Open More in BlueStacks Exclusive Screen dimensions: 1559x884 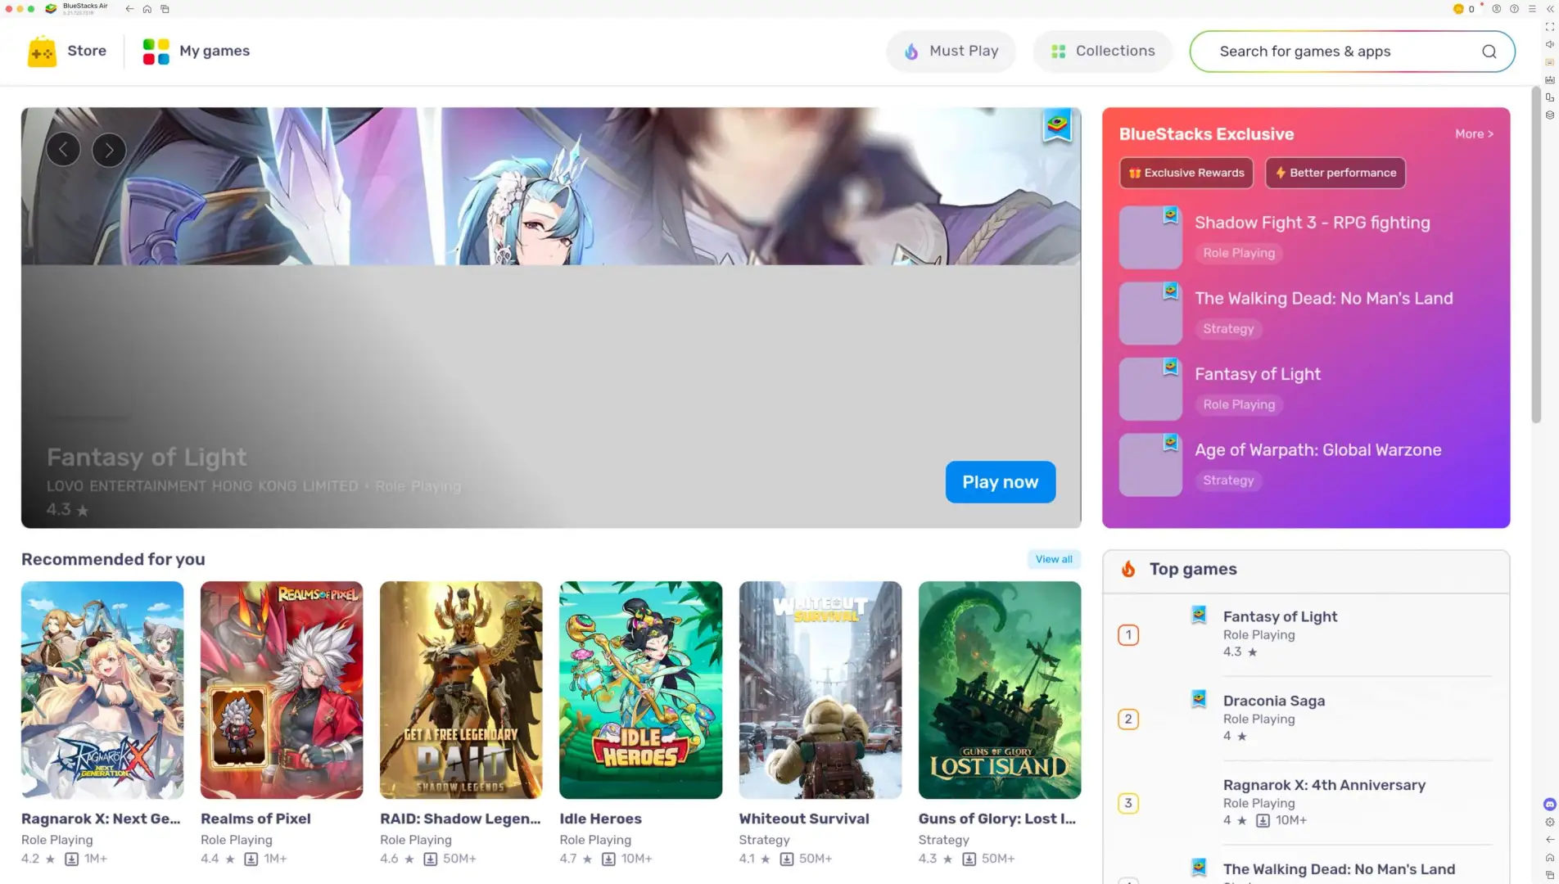(1474, 134)
